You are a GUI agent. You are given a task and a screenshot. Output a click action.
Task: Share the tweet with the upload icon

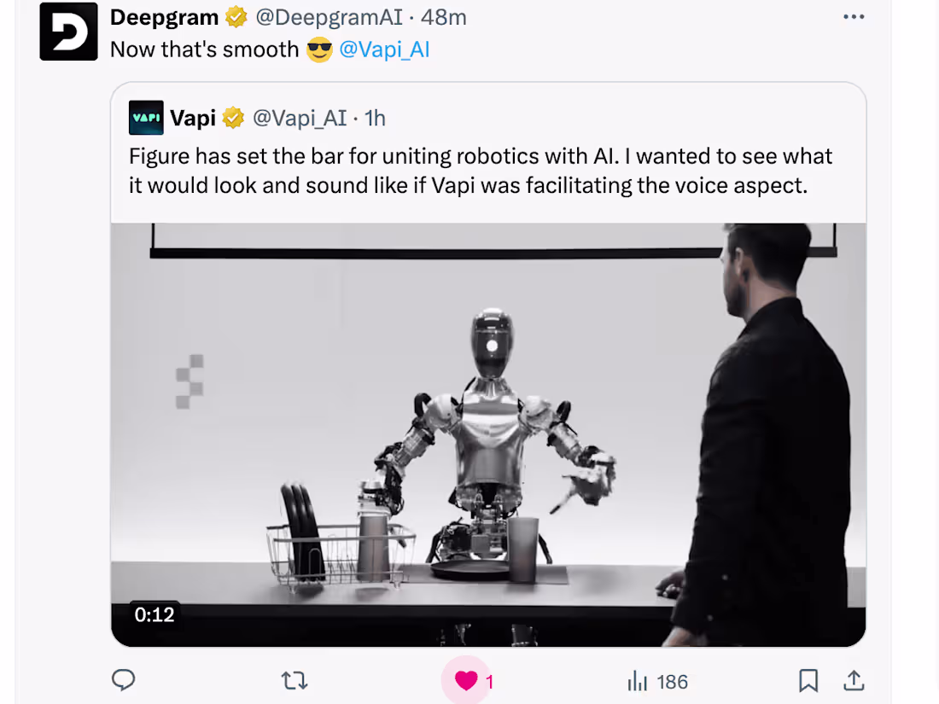click(854, 680)
